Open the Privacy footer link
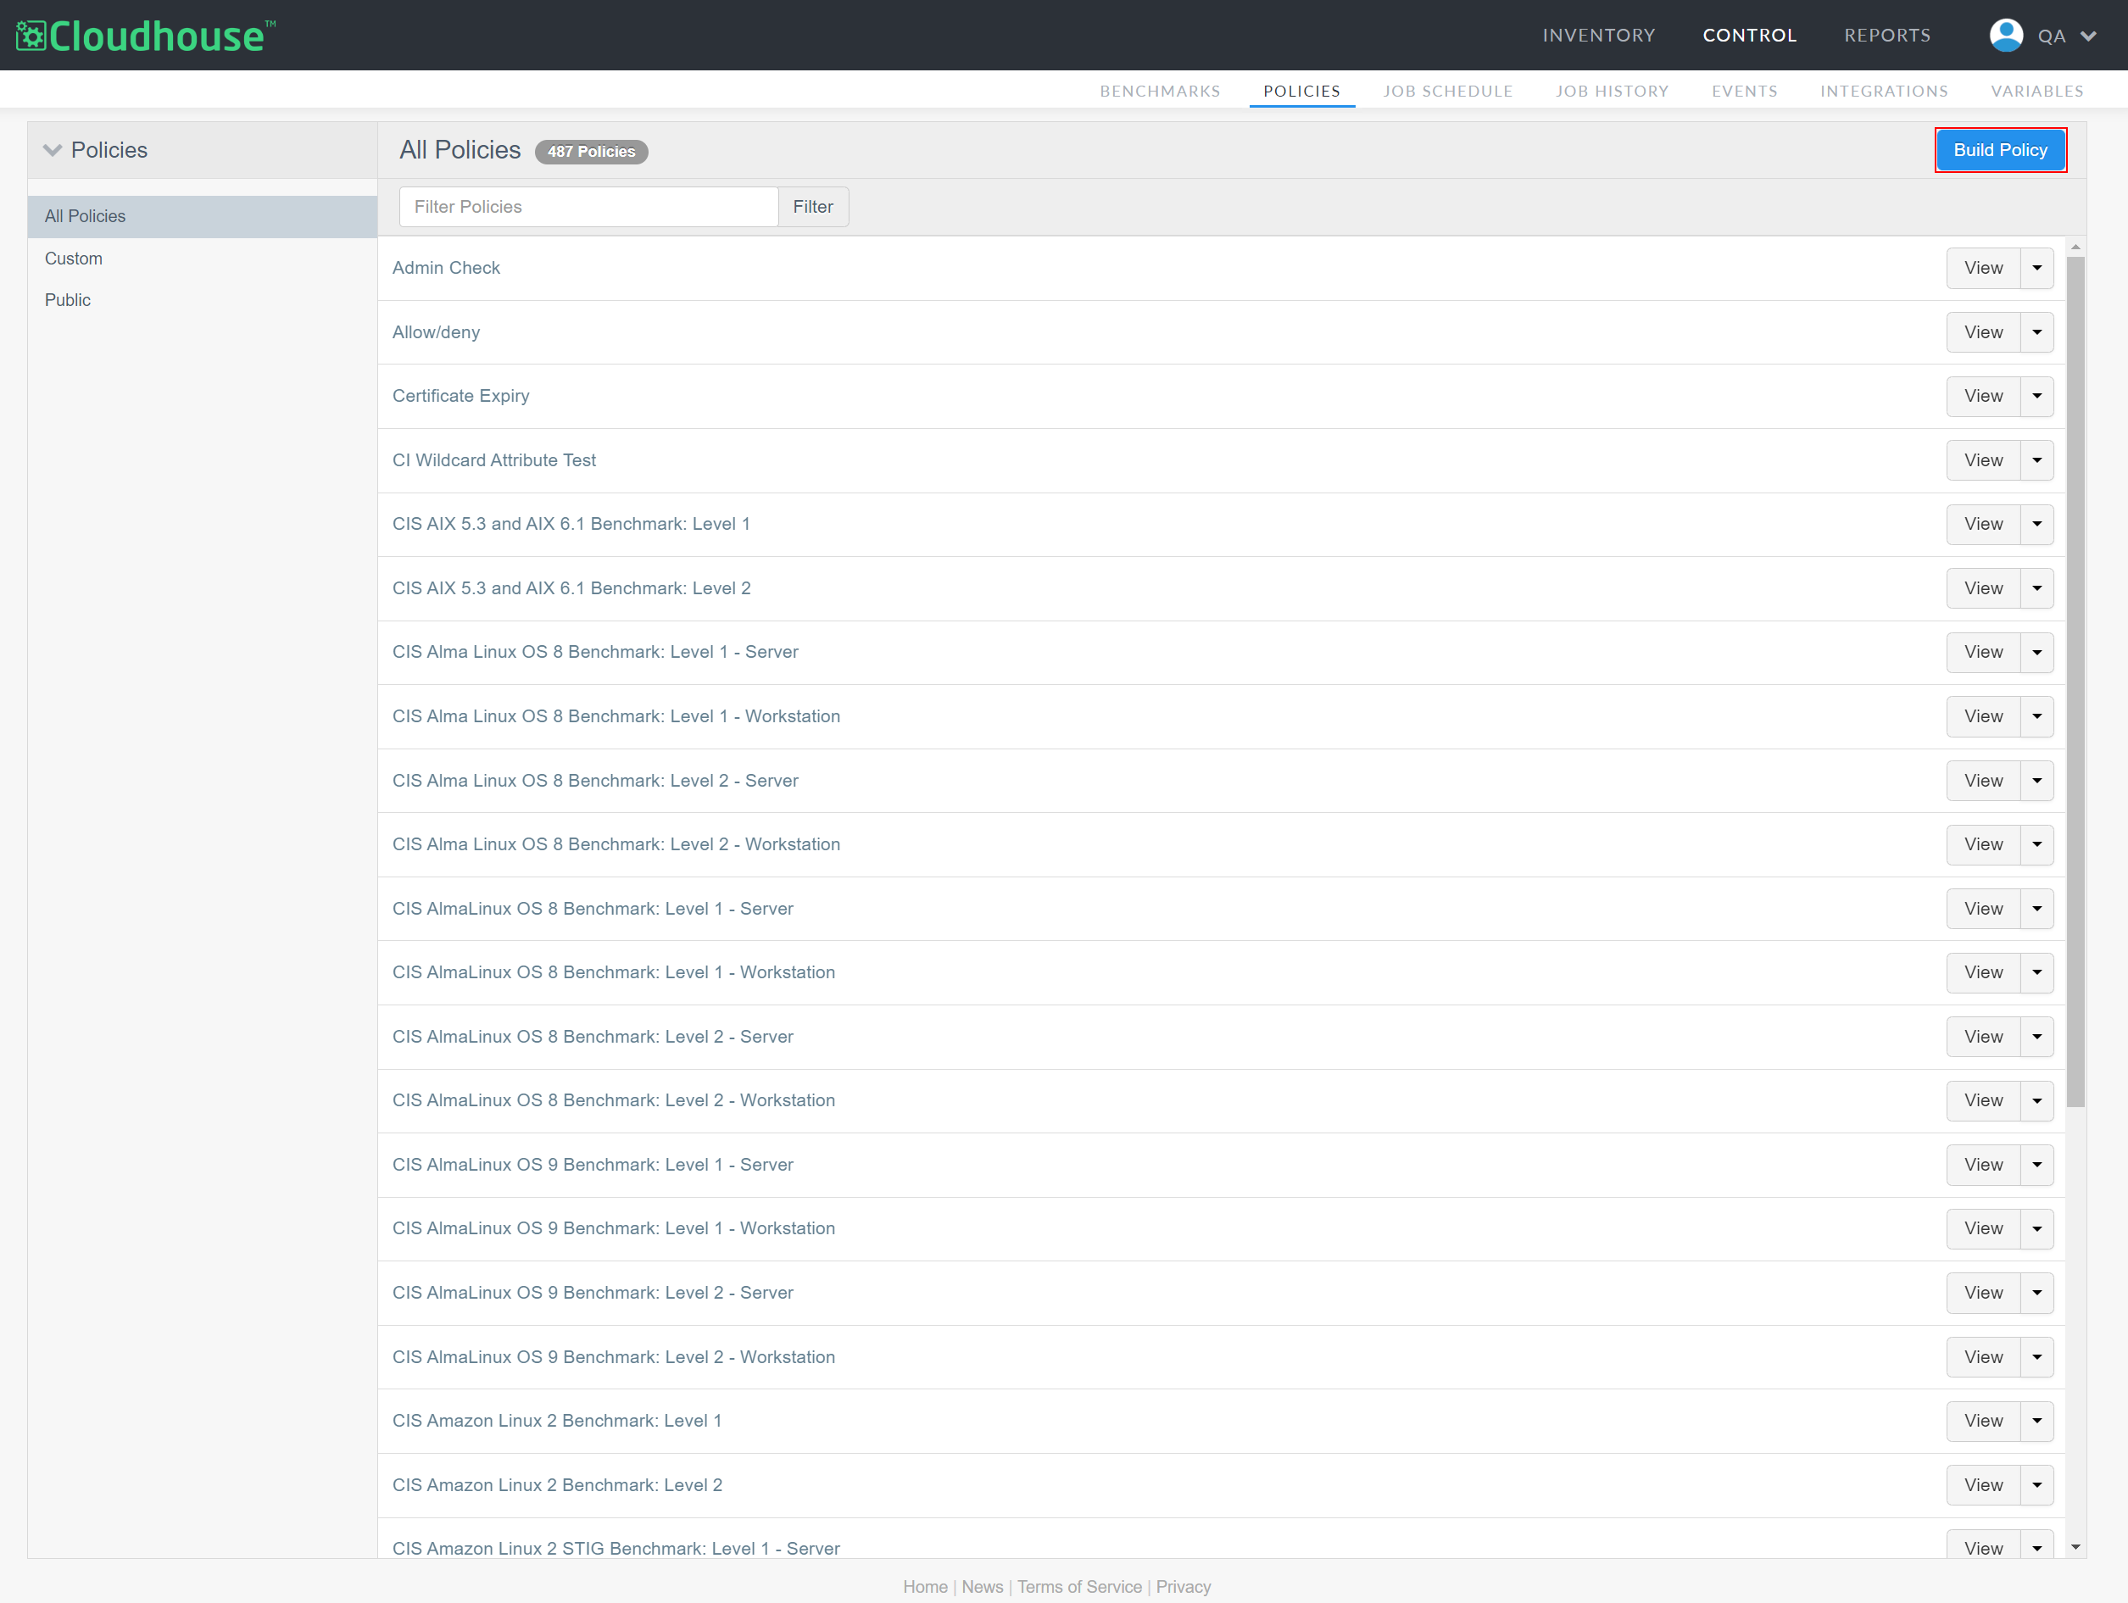The height and width of the screenshot is (1603, 2128). 1184,1588
